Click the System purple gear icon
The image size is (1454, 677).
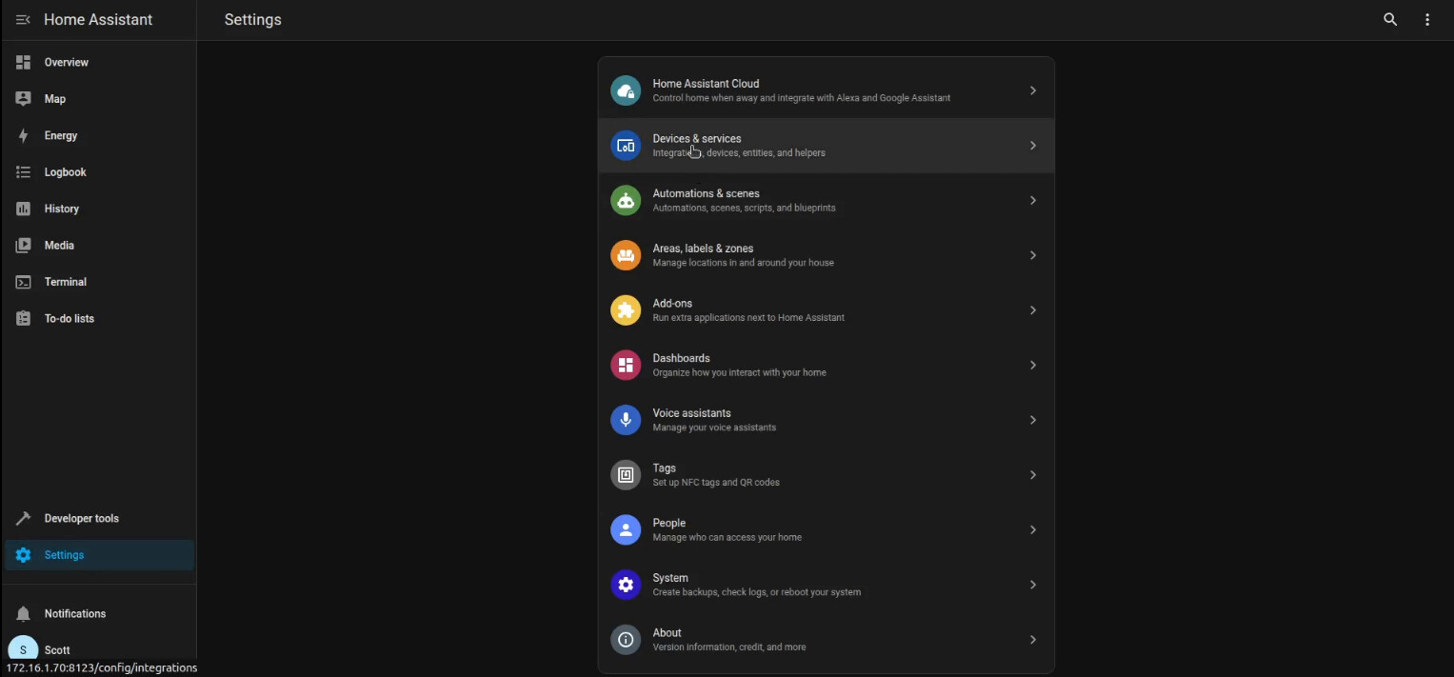pyautogui.click(x=626, y=585)
